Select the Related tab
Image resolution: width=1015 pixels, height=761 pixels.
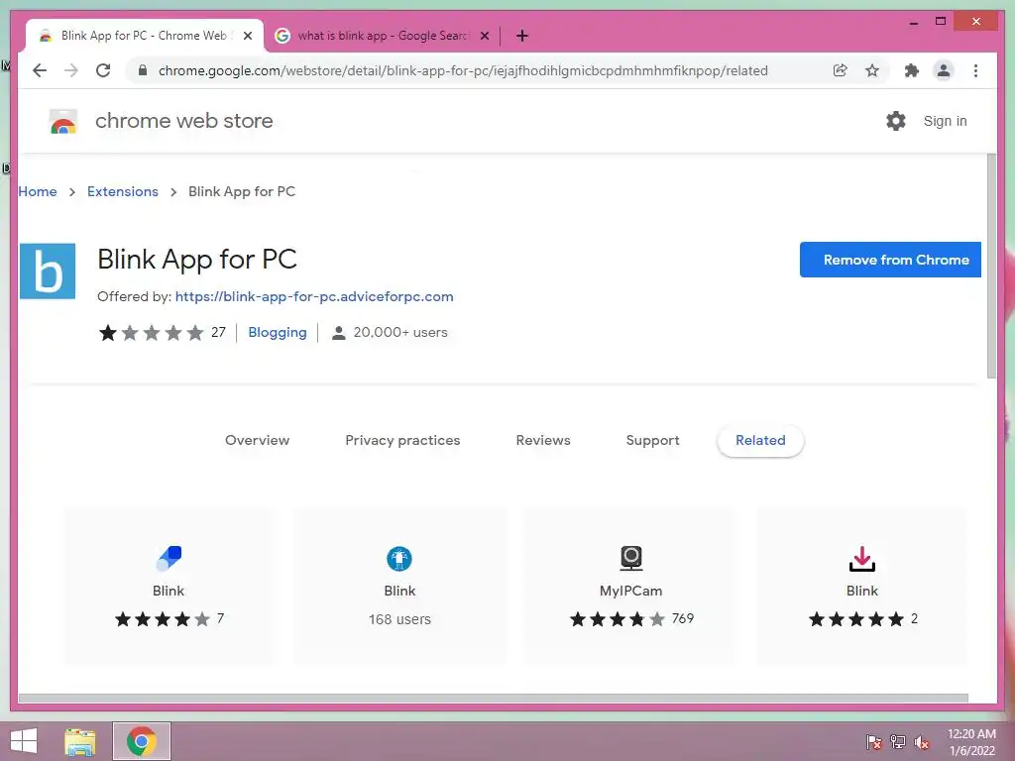click(x=760, y=441)
